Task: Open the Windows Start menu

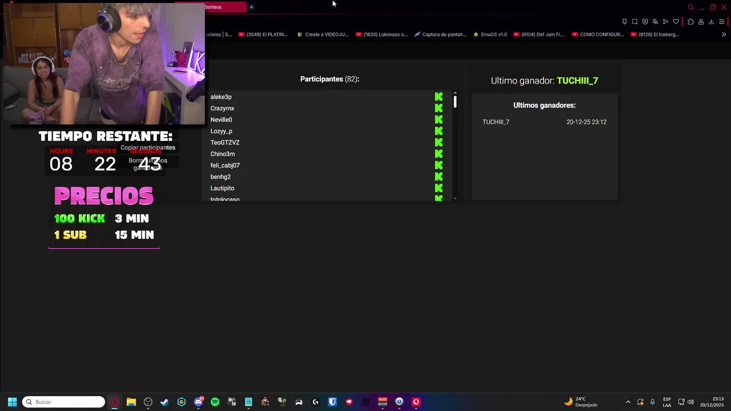Action: tap(12, 402)
